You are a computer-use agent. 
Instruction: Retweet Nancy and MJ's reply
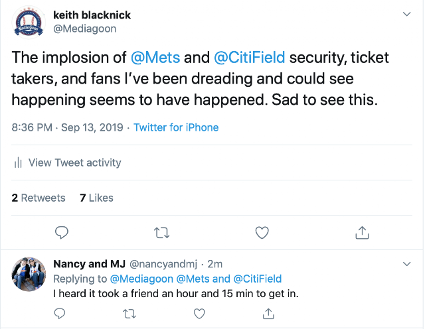click(129, 314)
